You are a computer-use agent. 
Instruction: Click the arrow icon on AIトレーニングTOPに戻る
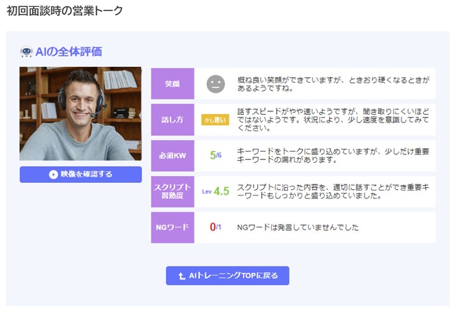click(182, 276)
